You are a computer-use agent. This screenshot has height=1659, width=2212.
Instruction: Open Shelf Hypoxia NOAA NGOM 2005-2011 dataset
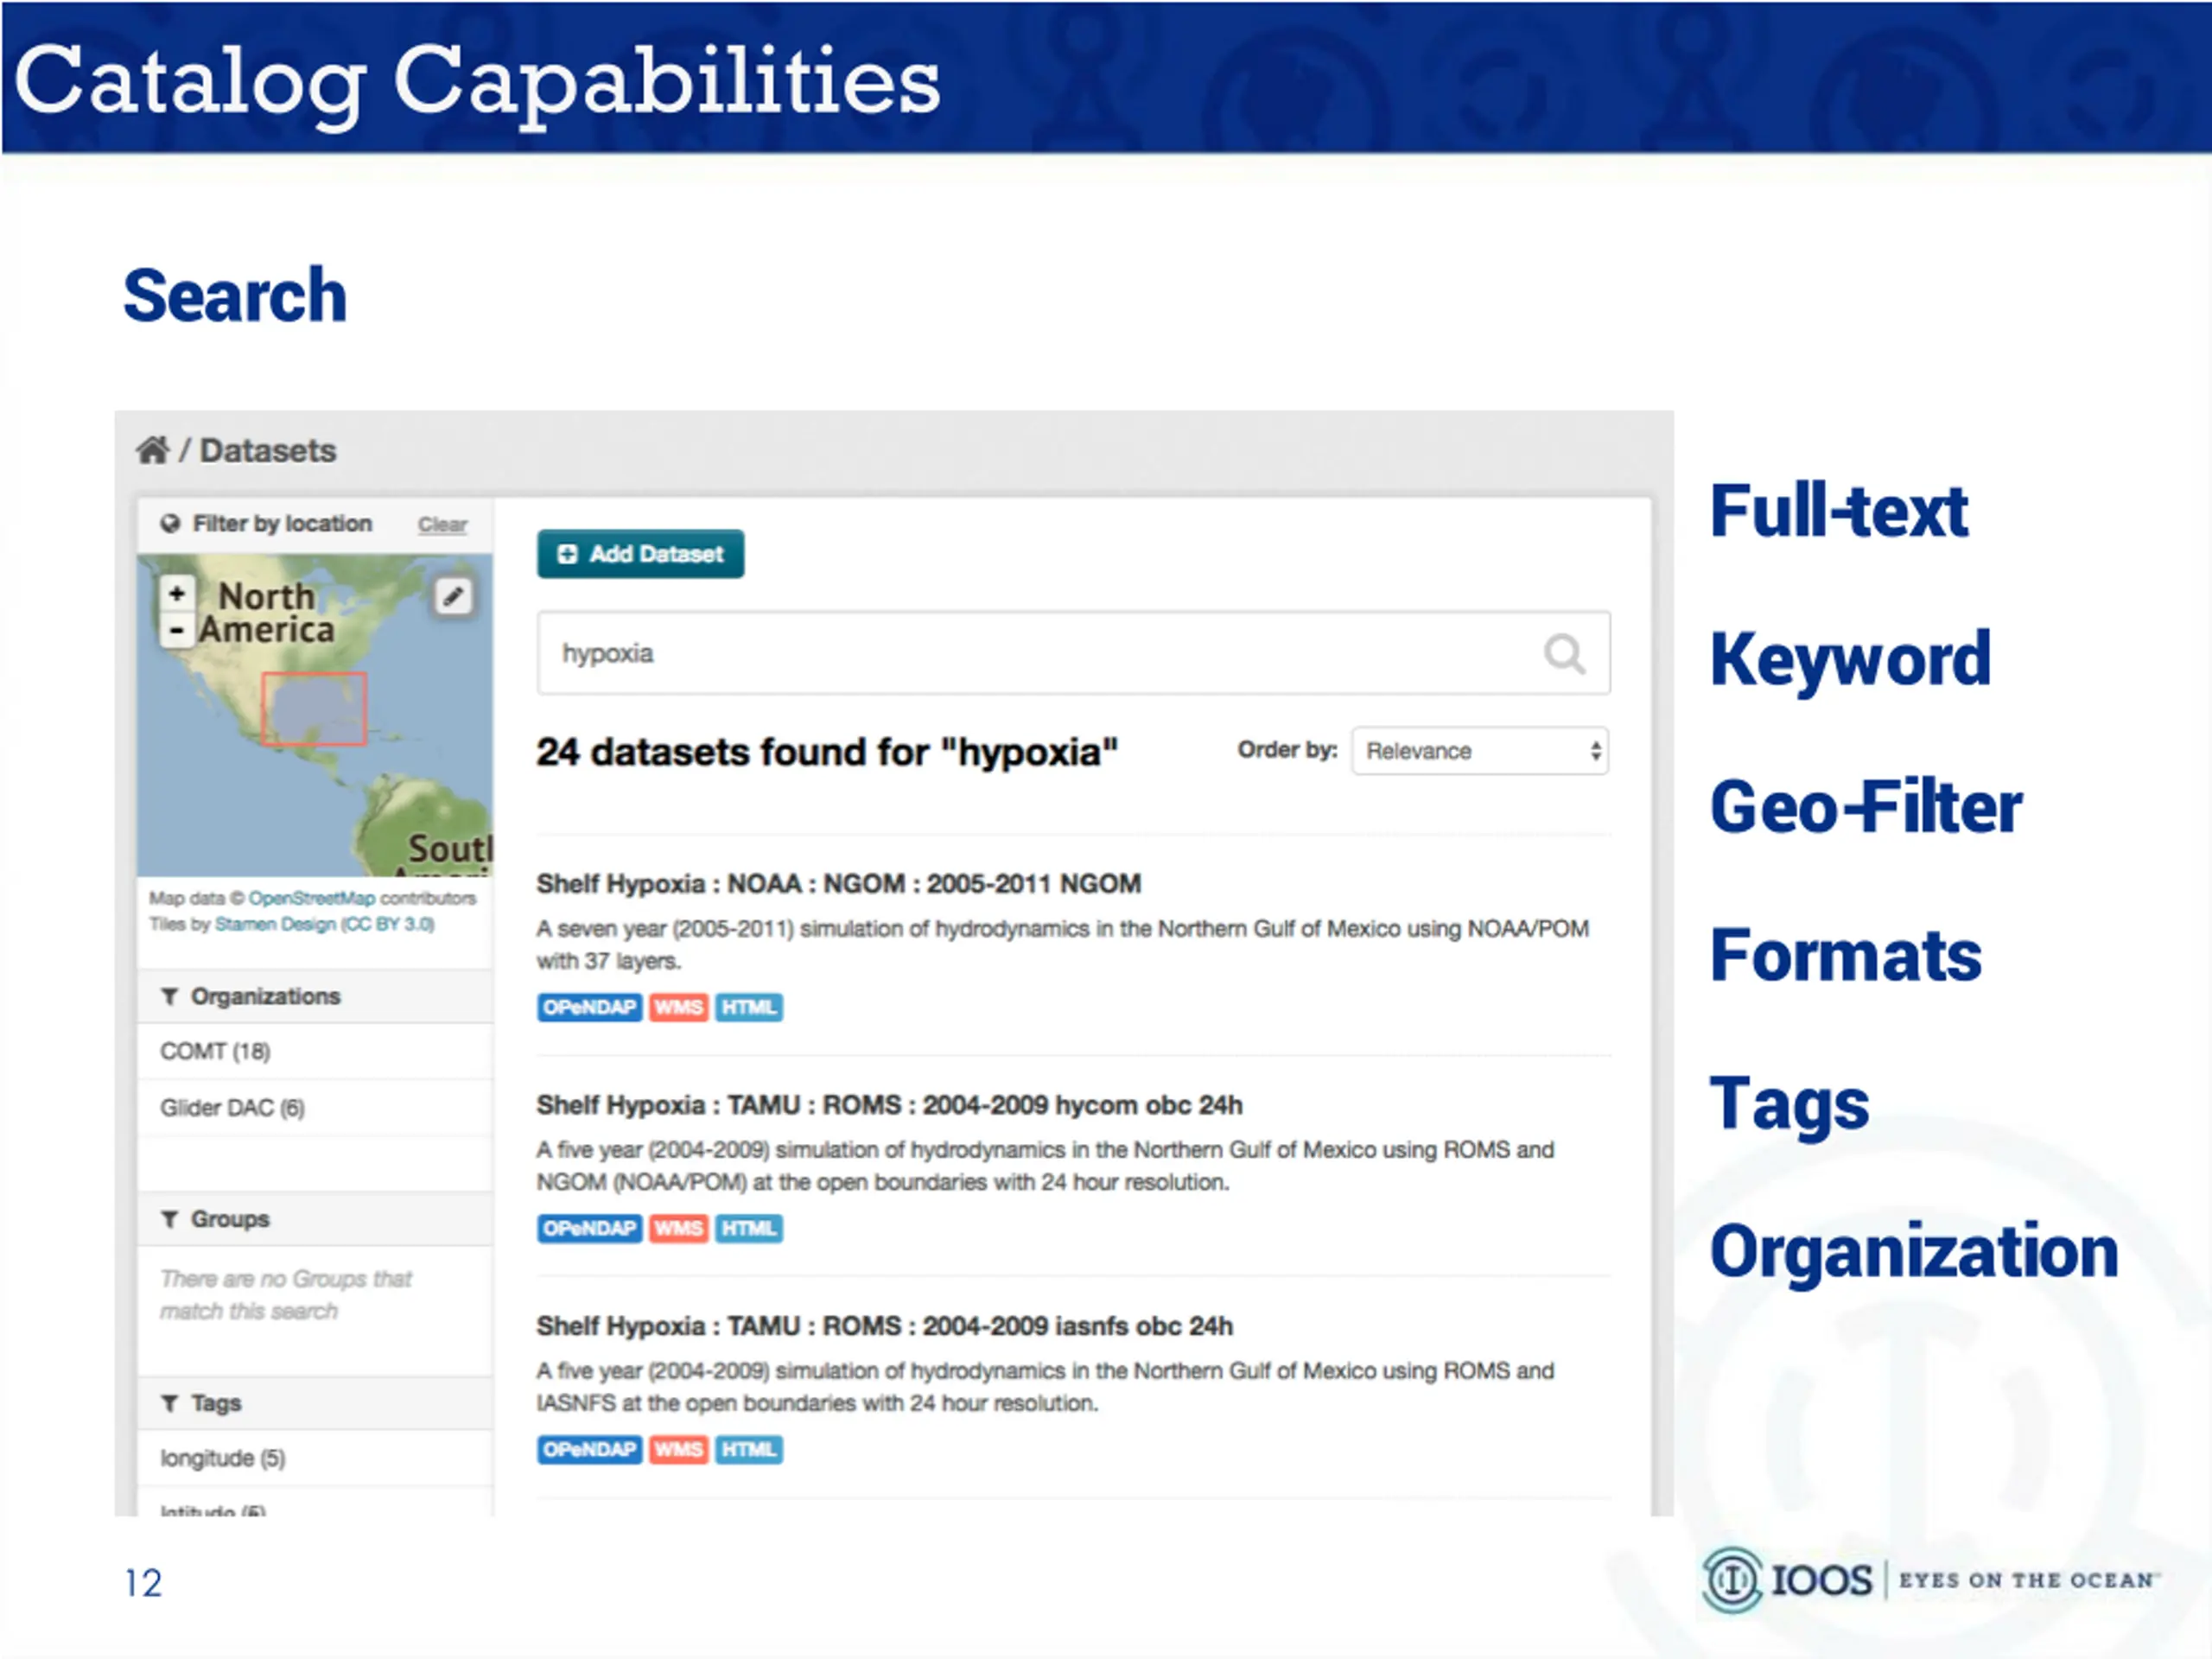(x=838, y=884)
